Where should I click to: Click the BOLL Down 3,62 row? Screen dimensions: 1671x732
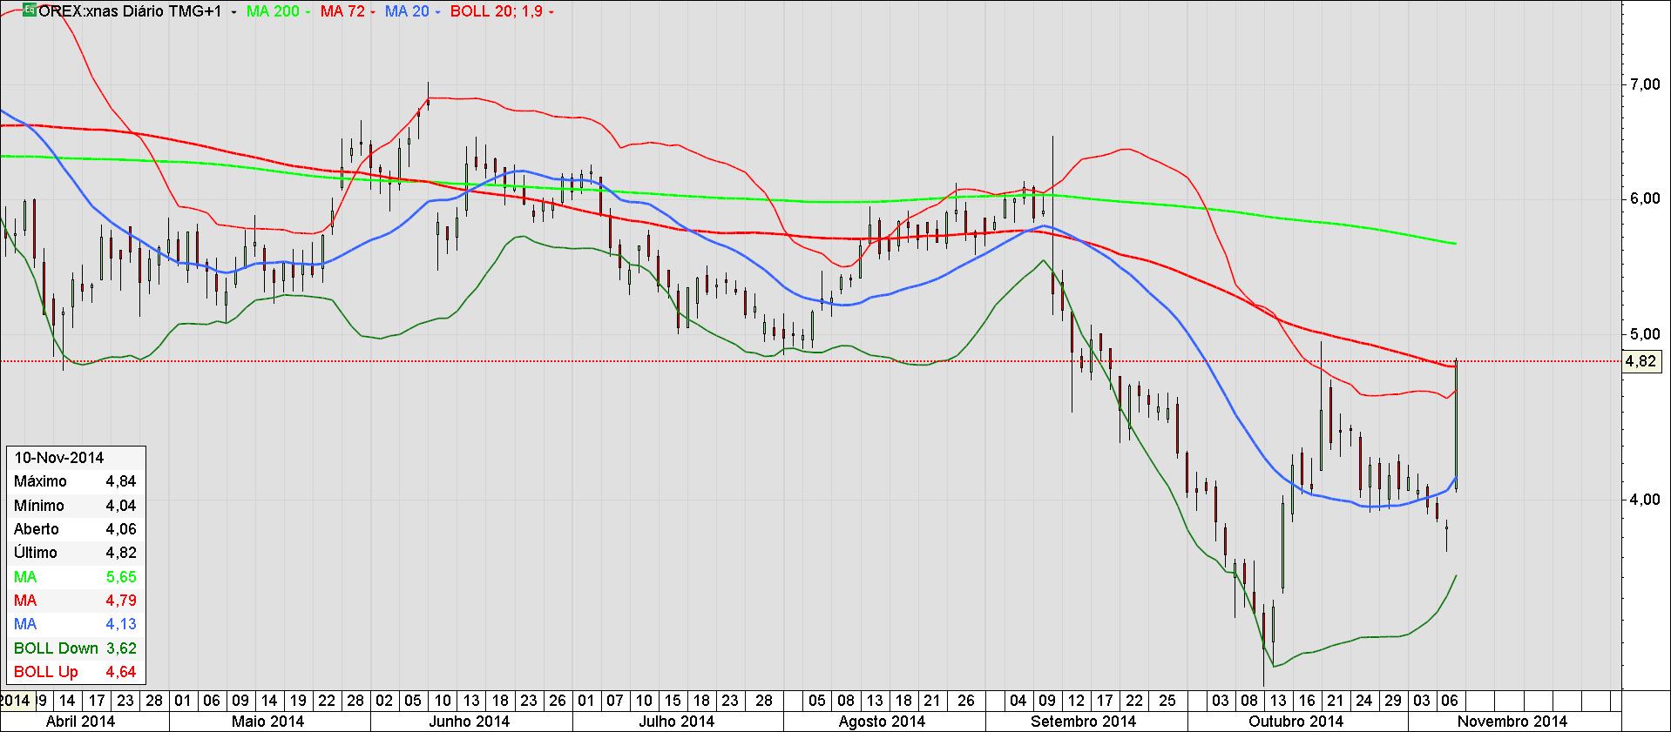click(75, 648)
